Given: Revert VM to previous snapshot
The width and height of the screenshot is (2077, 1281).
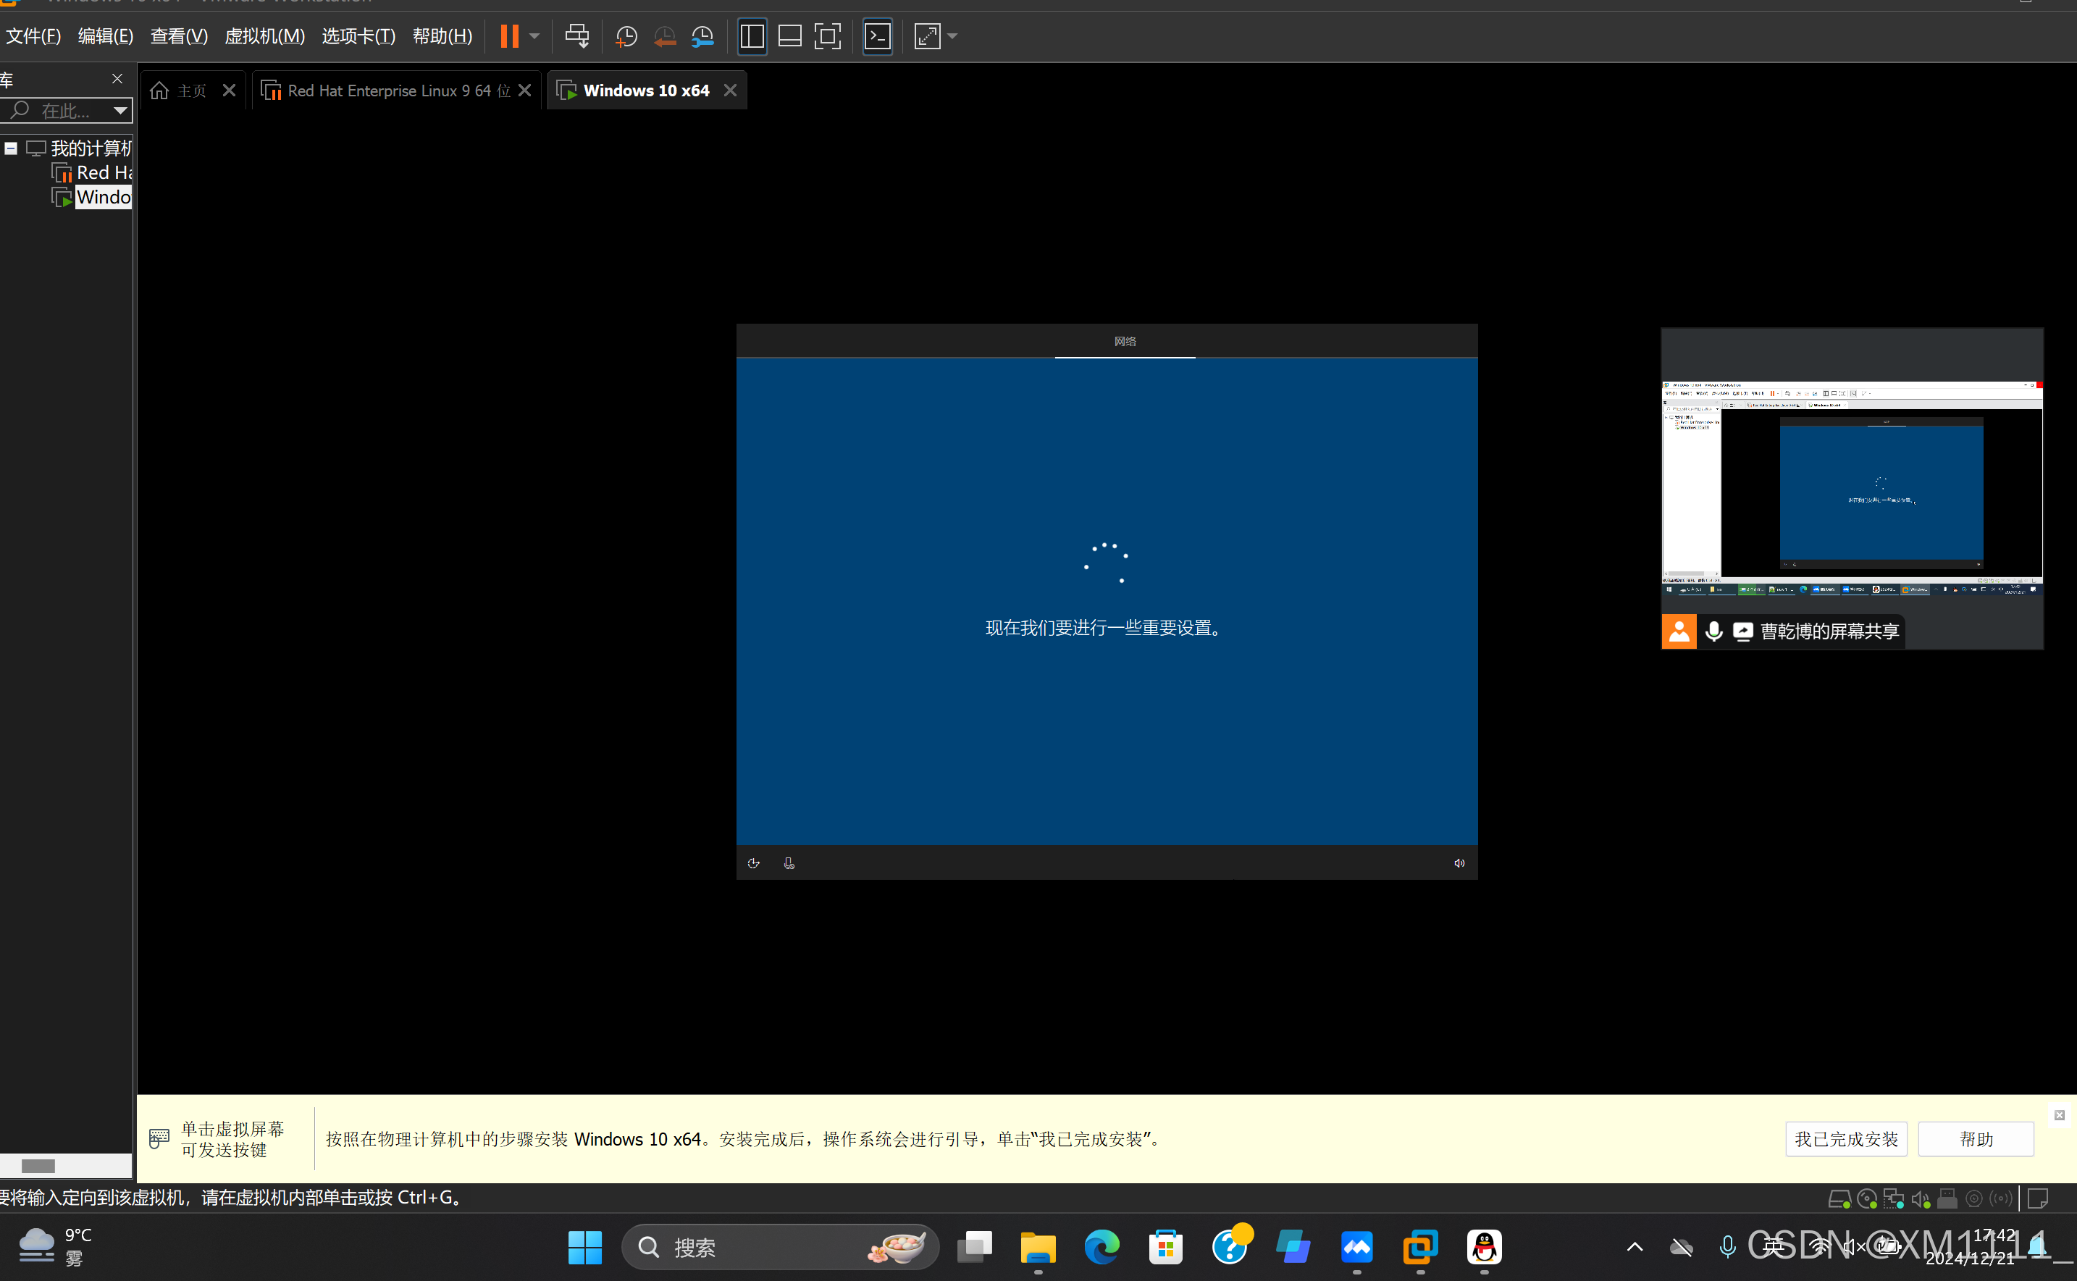Looking at the screenshot, I should [665, 36].
